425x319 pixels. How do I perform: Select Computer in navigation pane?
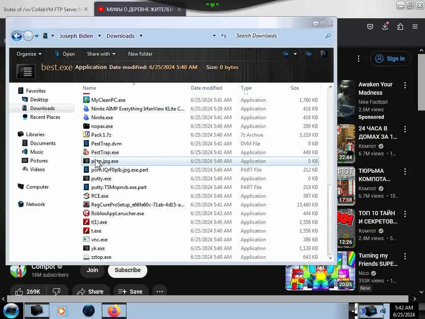click(37, 186)
